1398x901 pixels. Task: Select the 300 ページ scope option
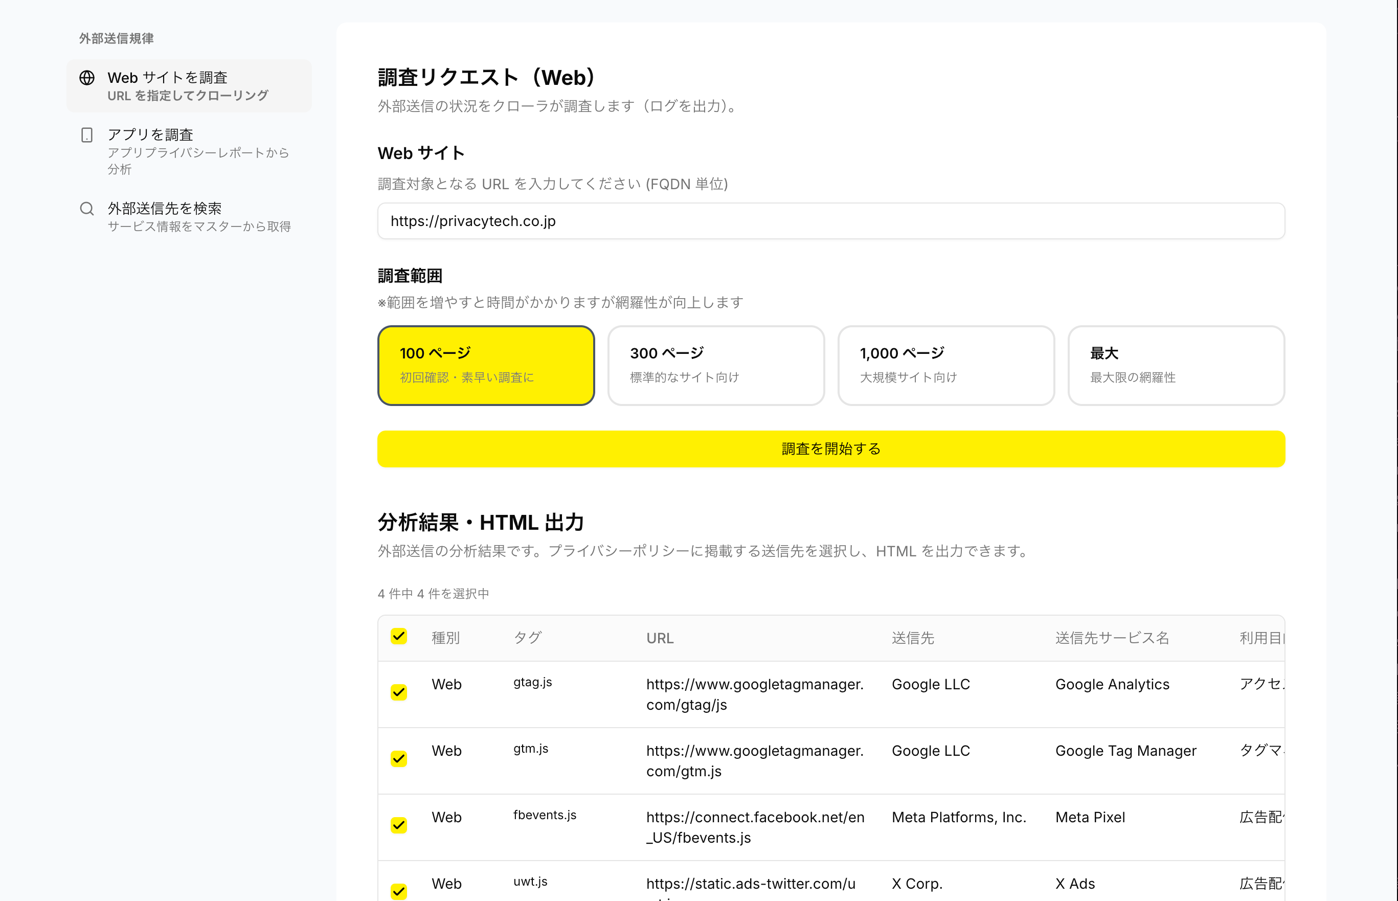pos(716,366)
